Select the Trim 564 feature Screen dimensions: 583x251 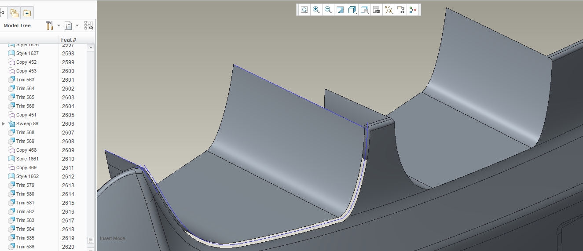pyautogui.click(x=25, y=88)
